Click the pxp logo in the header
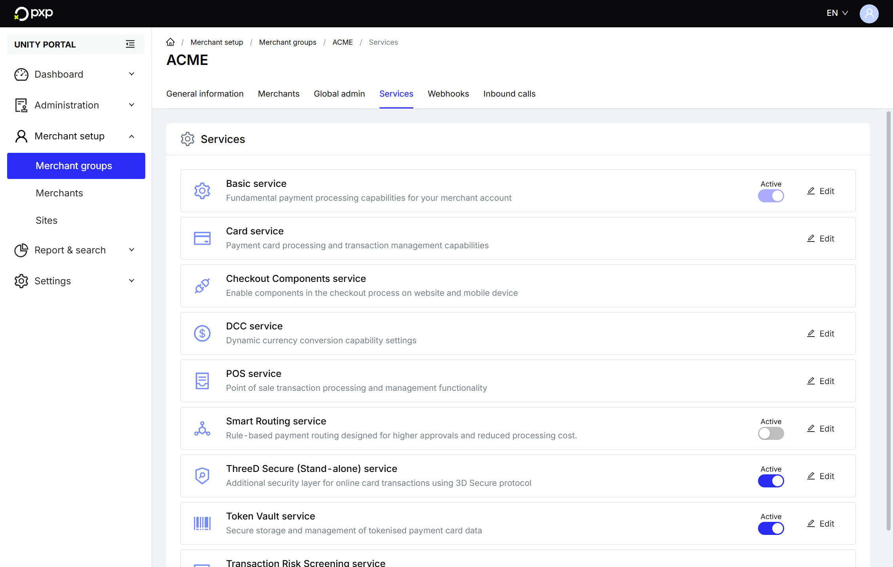This screenshot has width=893, height=567. pos(34,13)
